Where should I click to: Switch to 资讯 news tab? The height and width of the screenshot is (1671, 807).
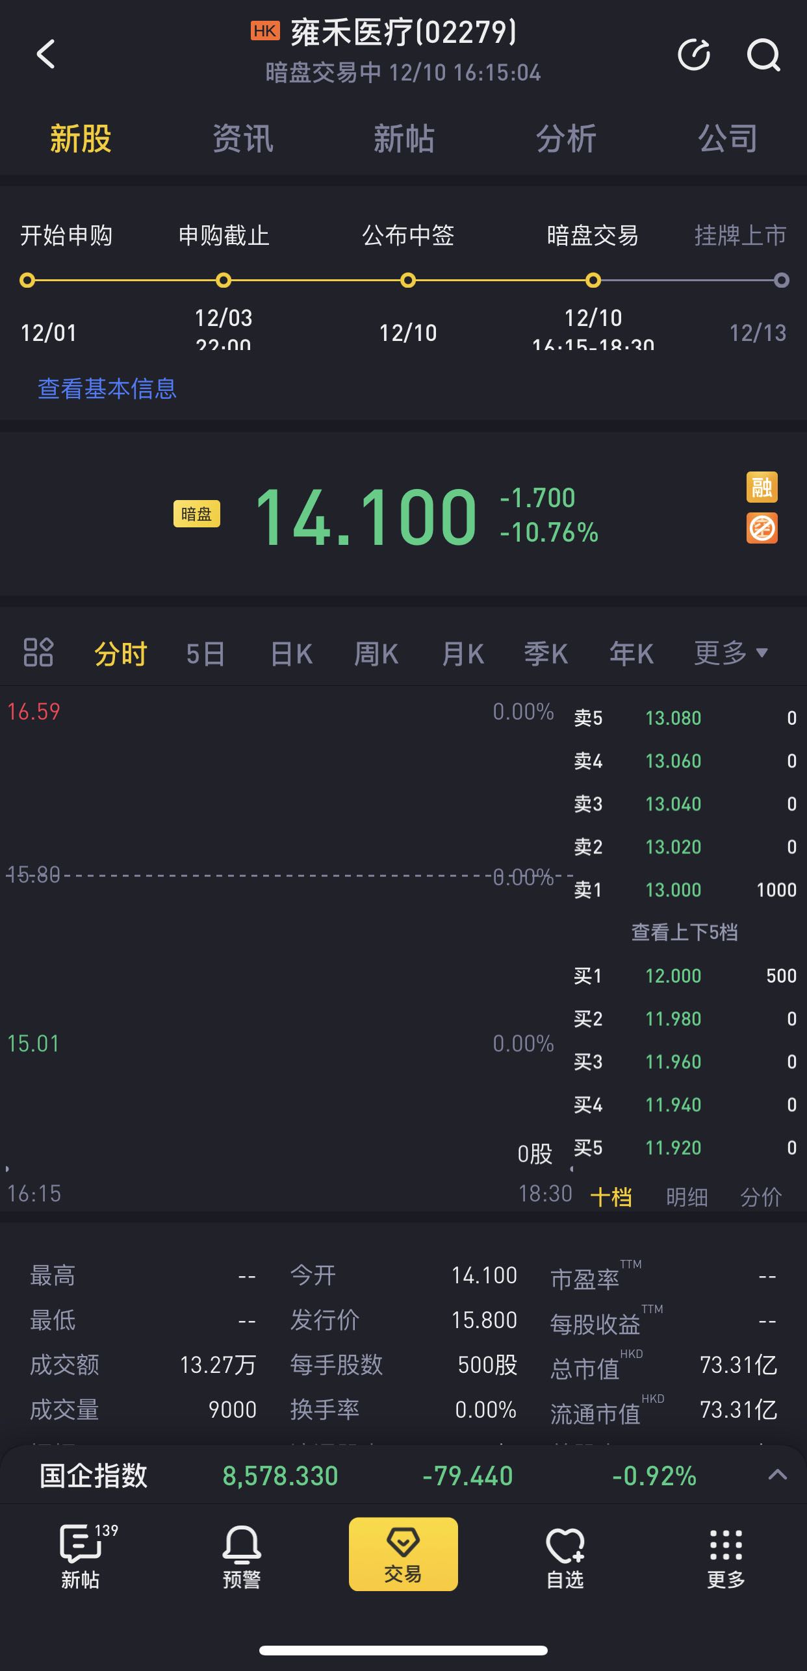click(x=242, y=138)
